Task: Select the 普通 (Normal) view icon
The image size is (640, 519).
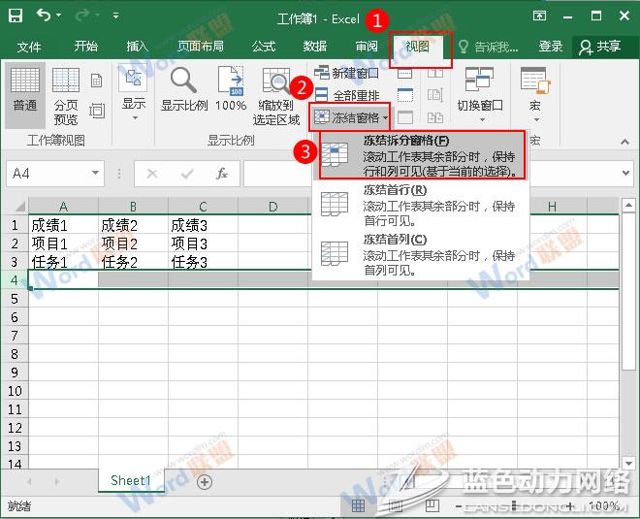Action: (x=25, y=89)
